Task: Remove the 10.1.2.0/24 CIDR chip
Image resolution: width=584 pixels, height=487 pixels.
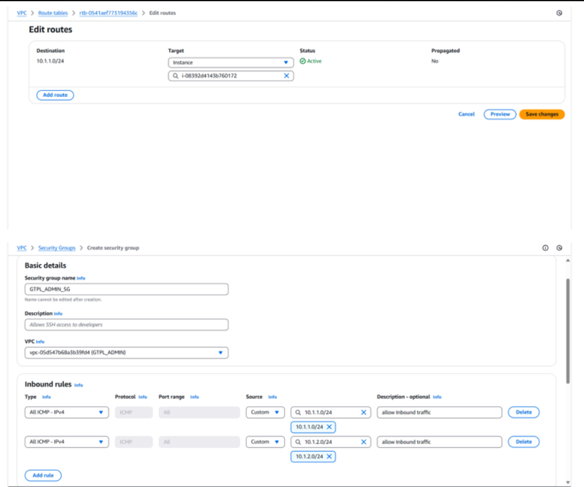Action: pyautogui.click(x=329, y=456)
